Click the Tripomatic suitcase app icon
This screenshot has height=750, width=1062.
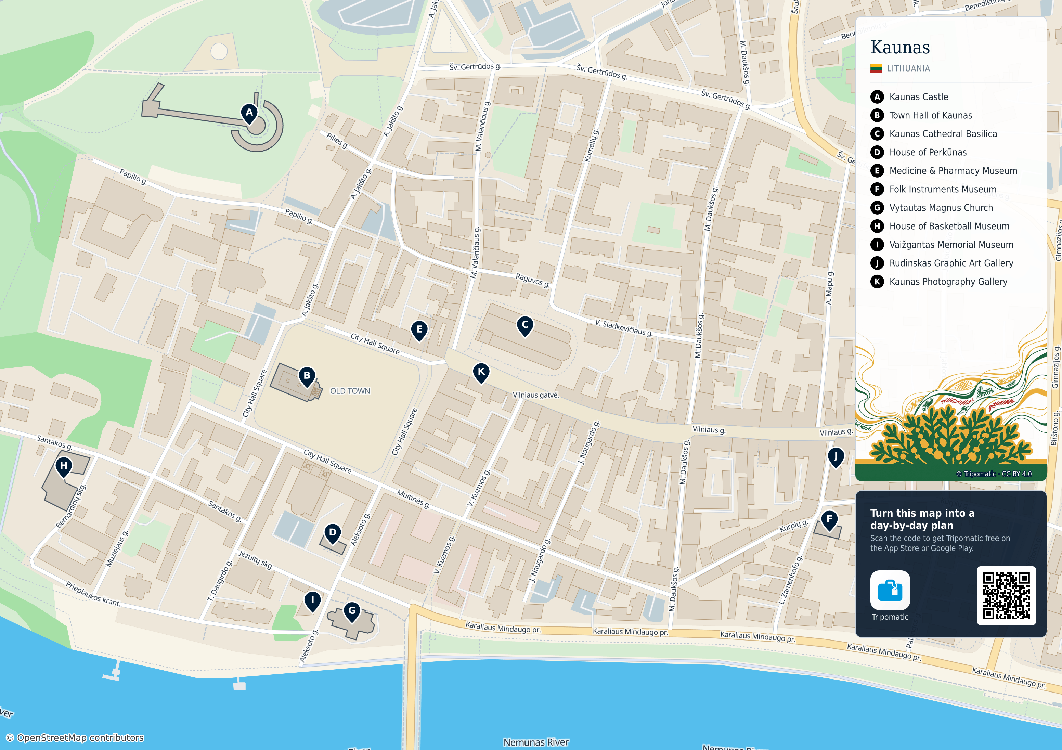coord(890,590)
